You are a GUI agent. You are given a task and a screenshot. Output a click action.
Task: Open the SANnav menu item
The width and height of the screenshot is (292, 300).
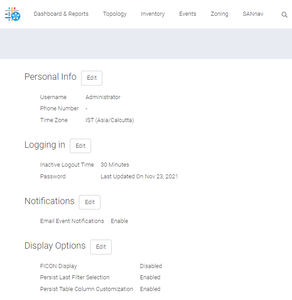[x=253, y=14]
